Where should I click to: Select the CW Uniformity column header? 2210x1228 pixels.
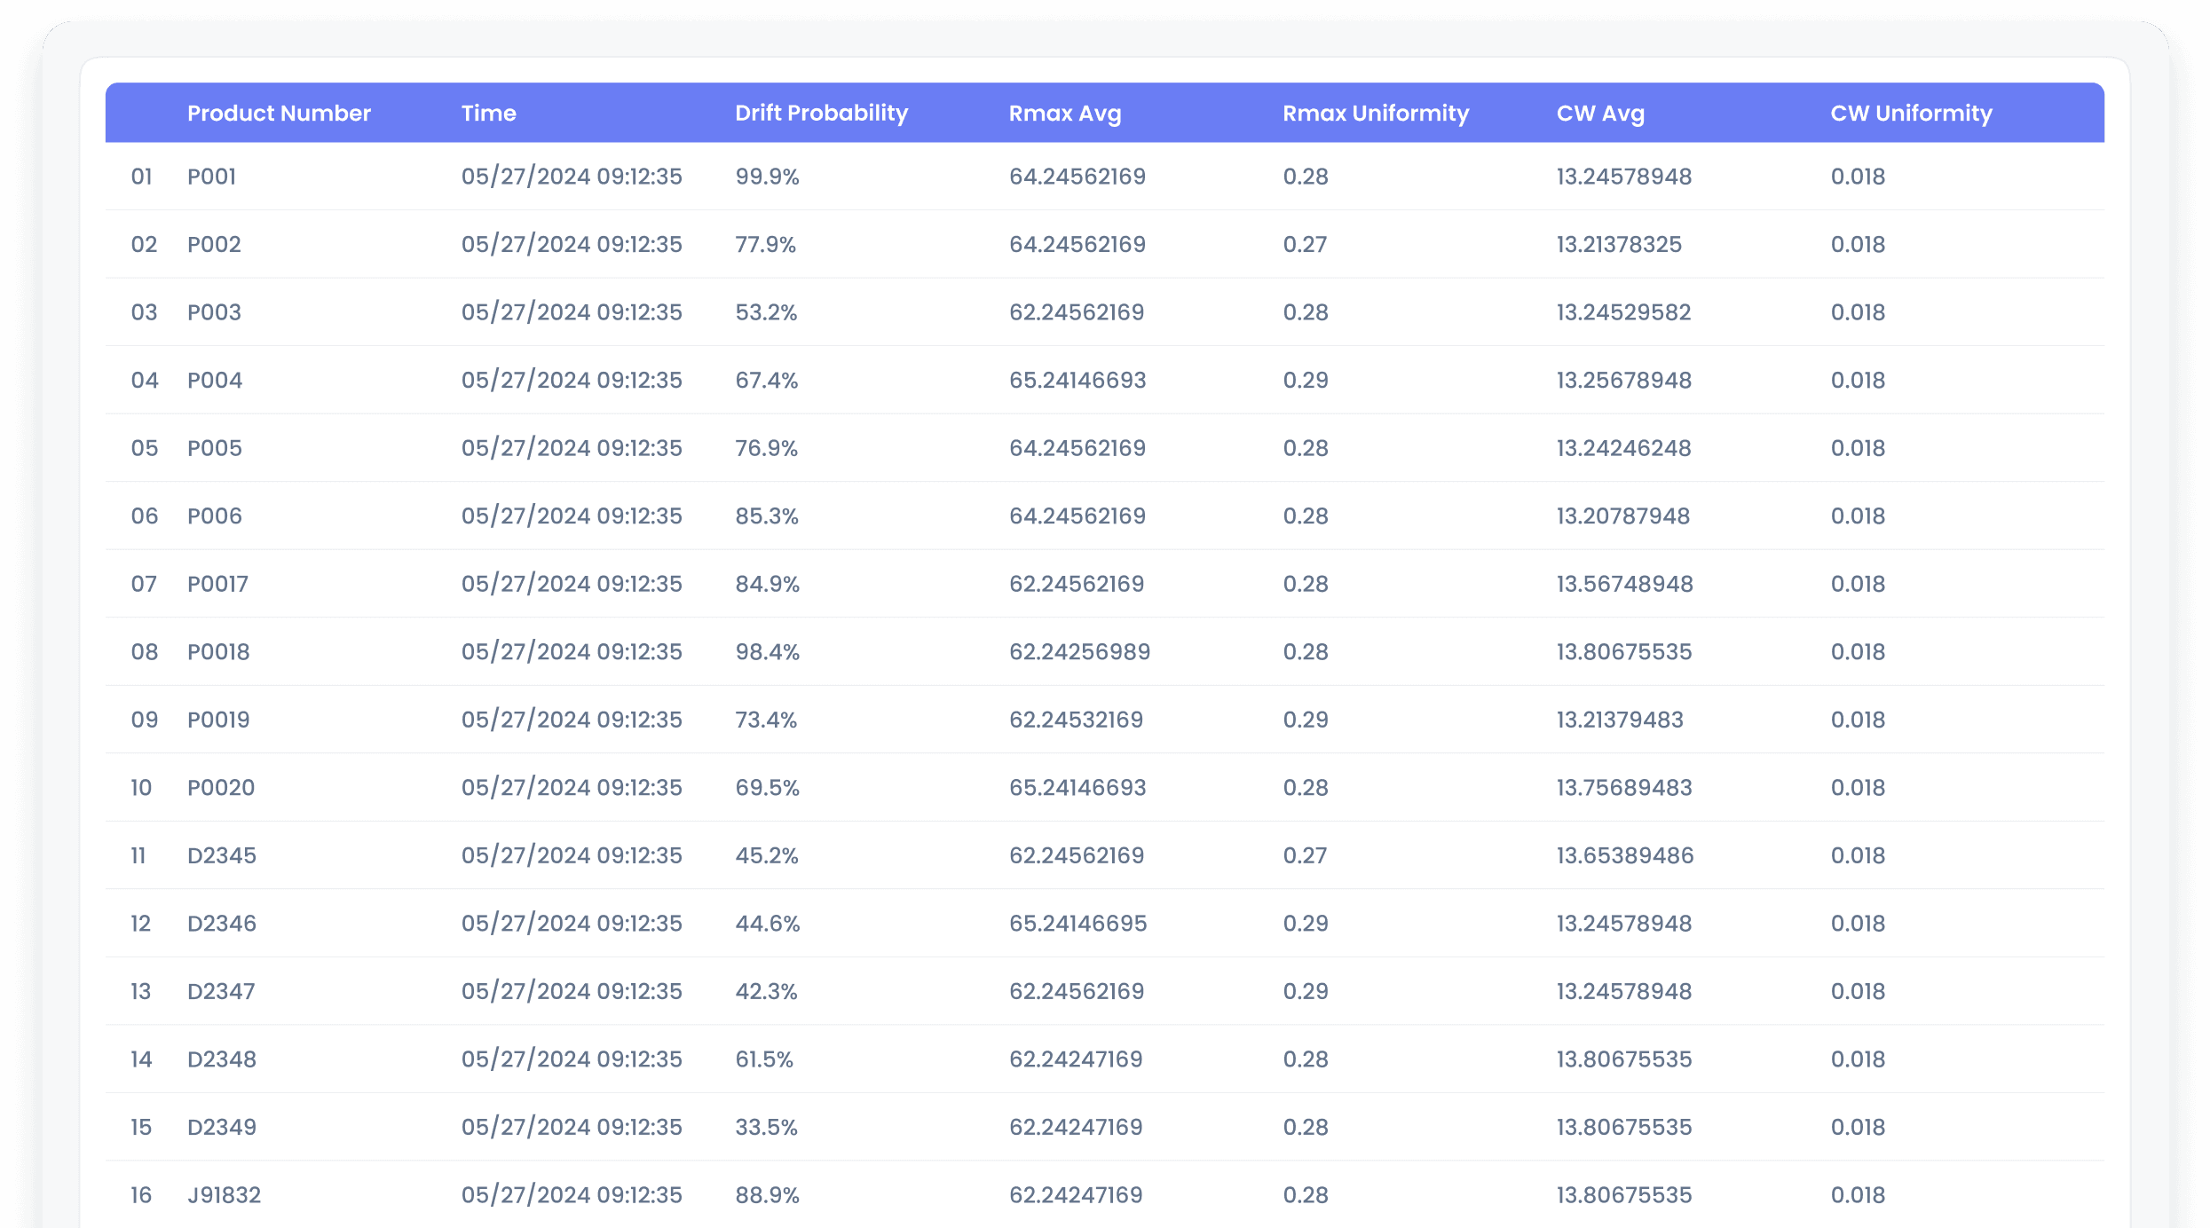[x=1910, y=114]
